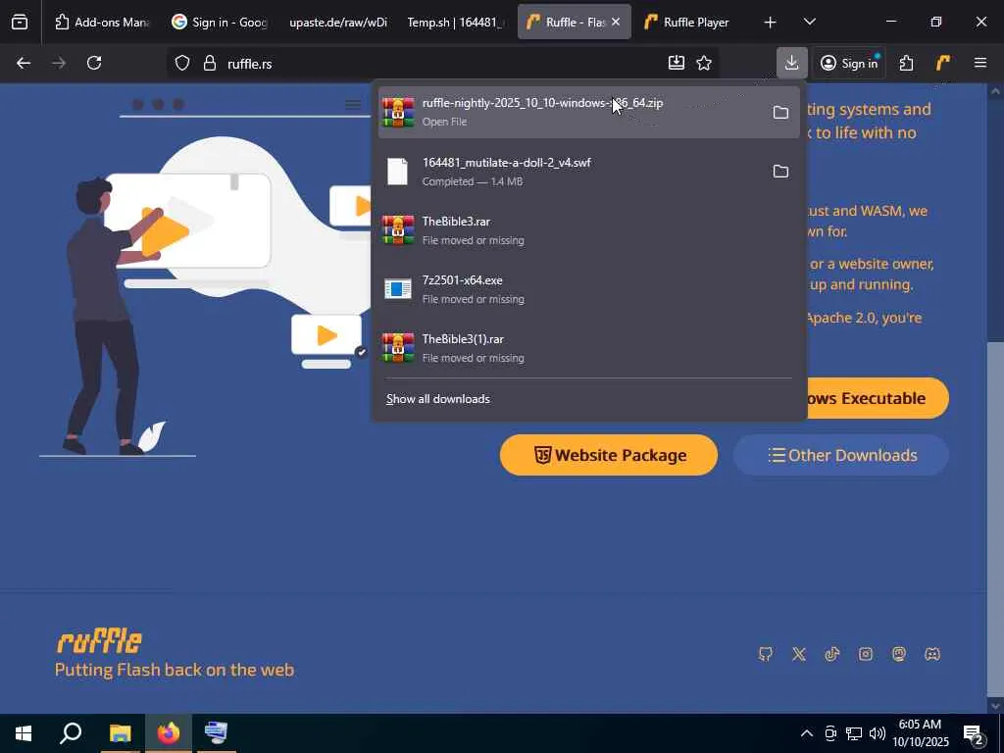Click the ruffle.rs address bar
The image size is (1004, 753).
[x=442, y=63]
